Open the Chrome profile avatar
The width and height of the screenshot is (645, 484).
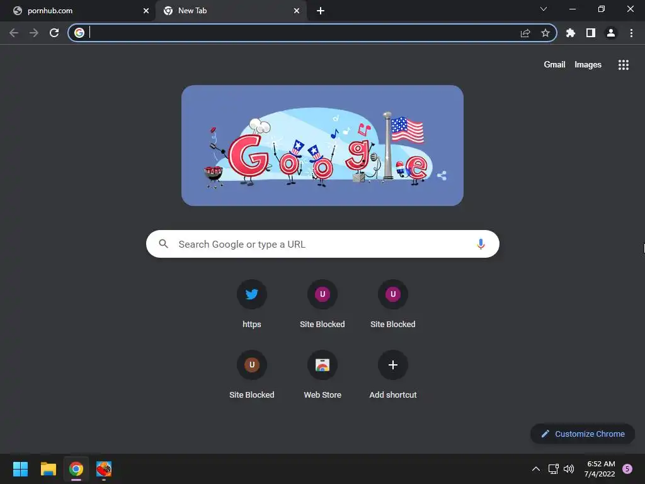point(611,33)
